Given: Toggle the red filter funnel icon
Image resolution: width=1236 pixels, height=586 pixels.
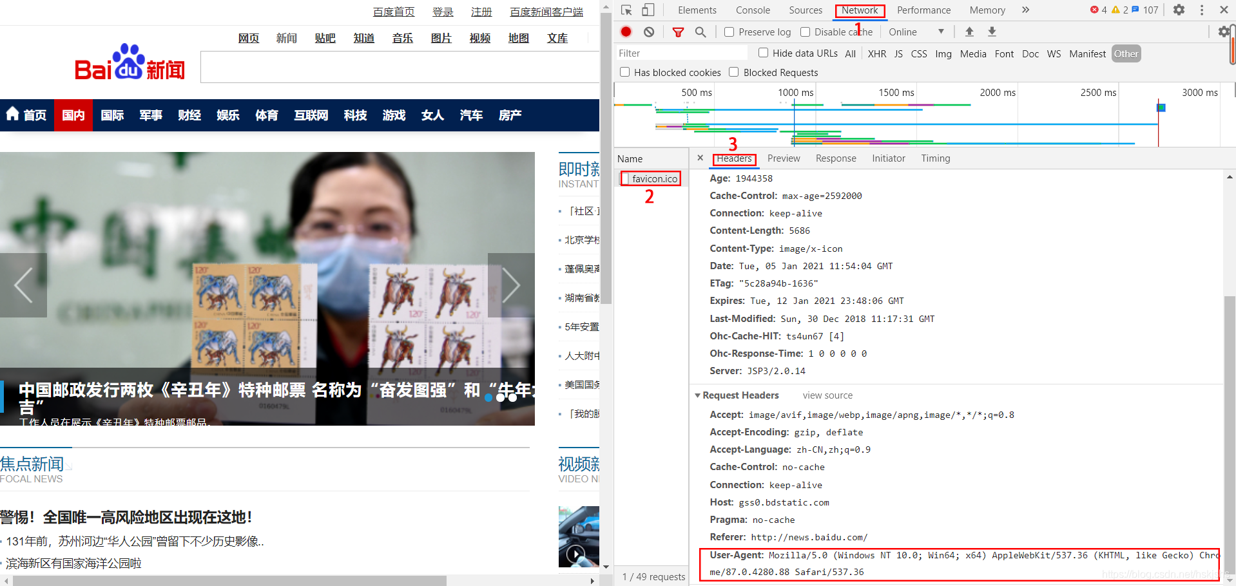Looking at the screenshot, I should tap(678, 32).
